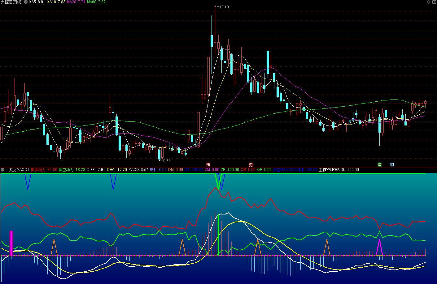Click the DEA: -12.20 value

click(117, 170)
